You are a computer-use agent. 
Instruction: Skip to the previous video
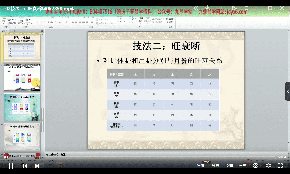tap(25, 166)
